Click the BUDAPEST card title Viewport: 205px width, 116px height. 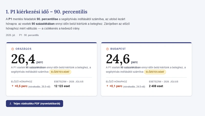pos(118,49)
